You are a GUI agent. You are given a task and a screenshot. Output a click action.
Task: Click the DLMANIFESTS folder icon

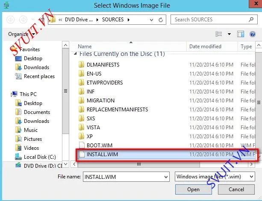click(x=81, y=64)
